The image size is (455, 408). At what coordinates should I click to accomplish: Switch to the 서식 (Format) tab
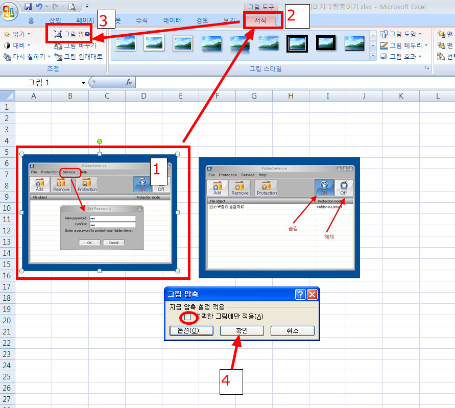[x=260, y=20]
